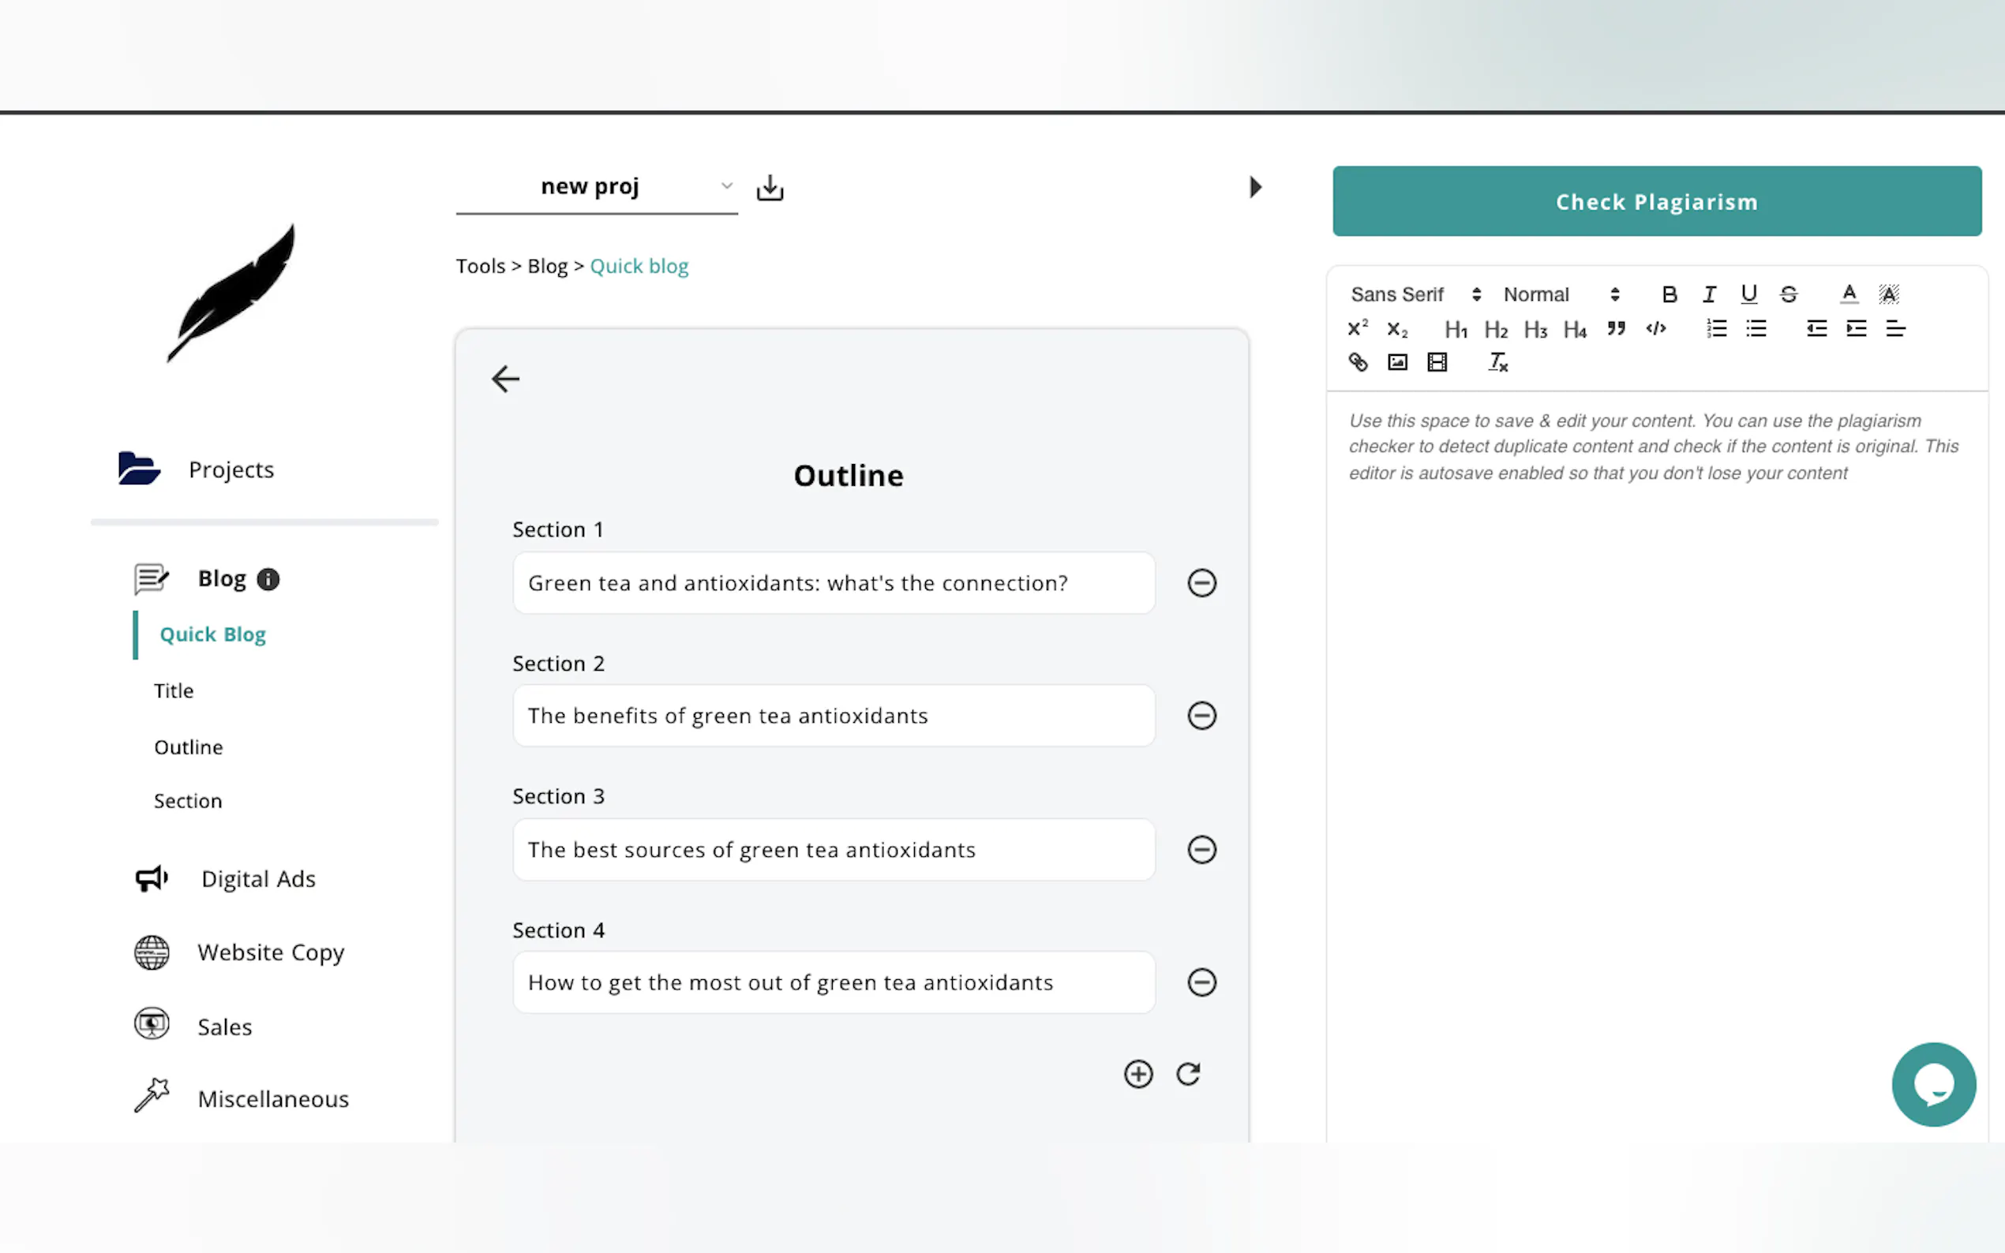Viewport: 2005px width, 1253px height.
Task: Click the back arrow above Outline
Action: (x=504, y=379)
